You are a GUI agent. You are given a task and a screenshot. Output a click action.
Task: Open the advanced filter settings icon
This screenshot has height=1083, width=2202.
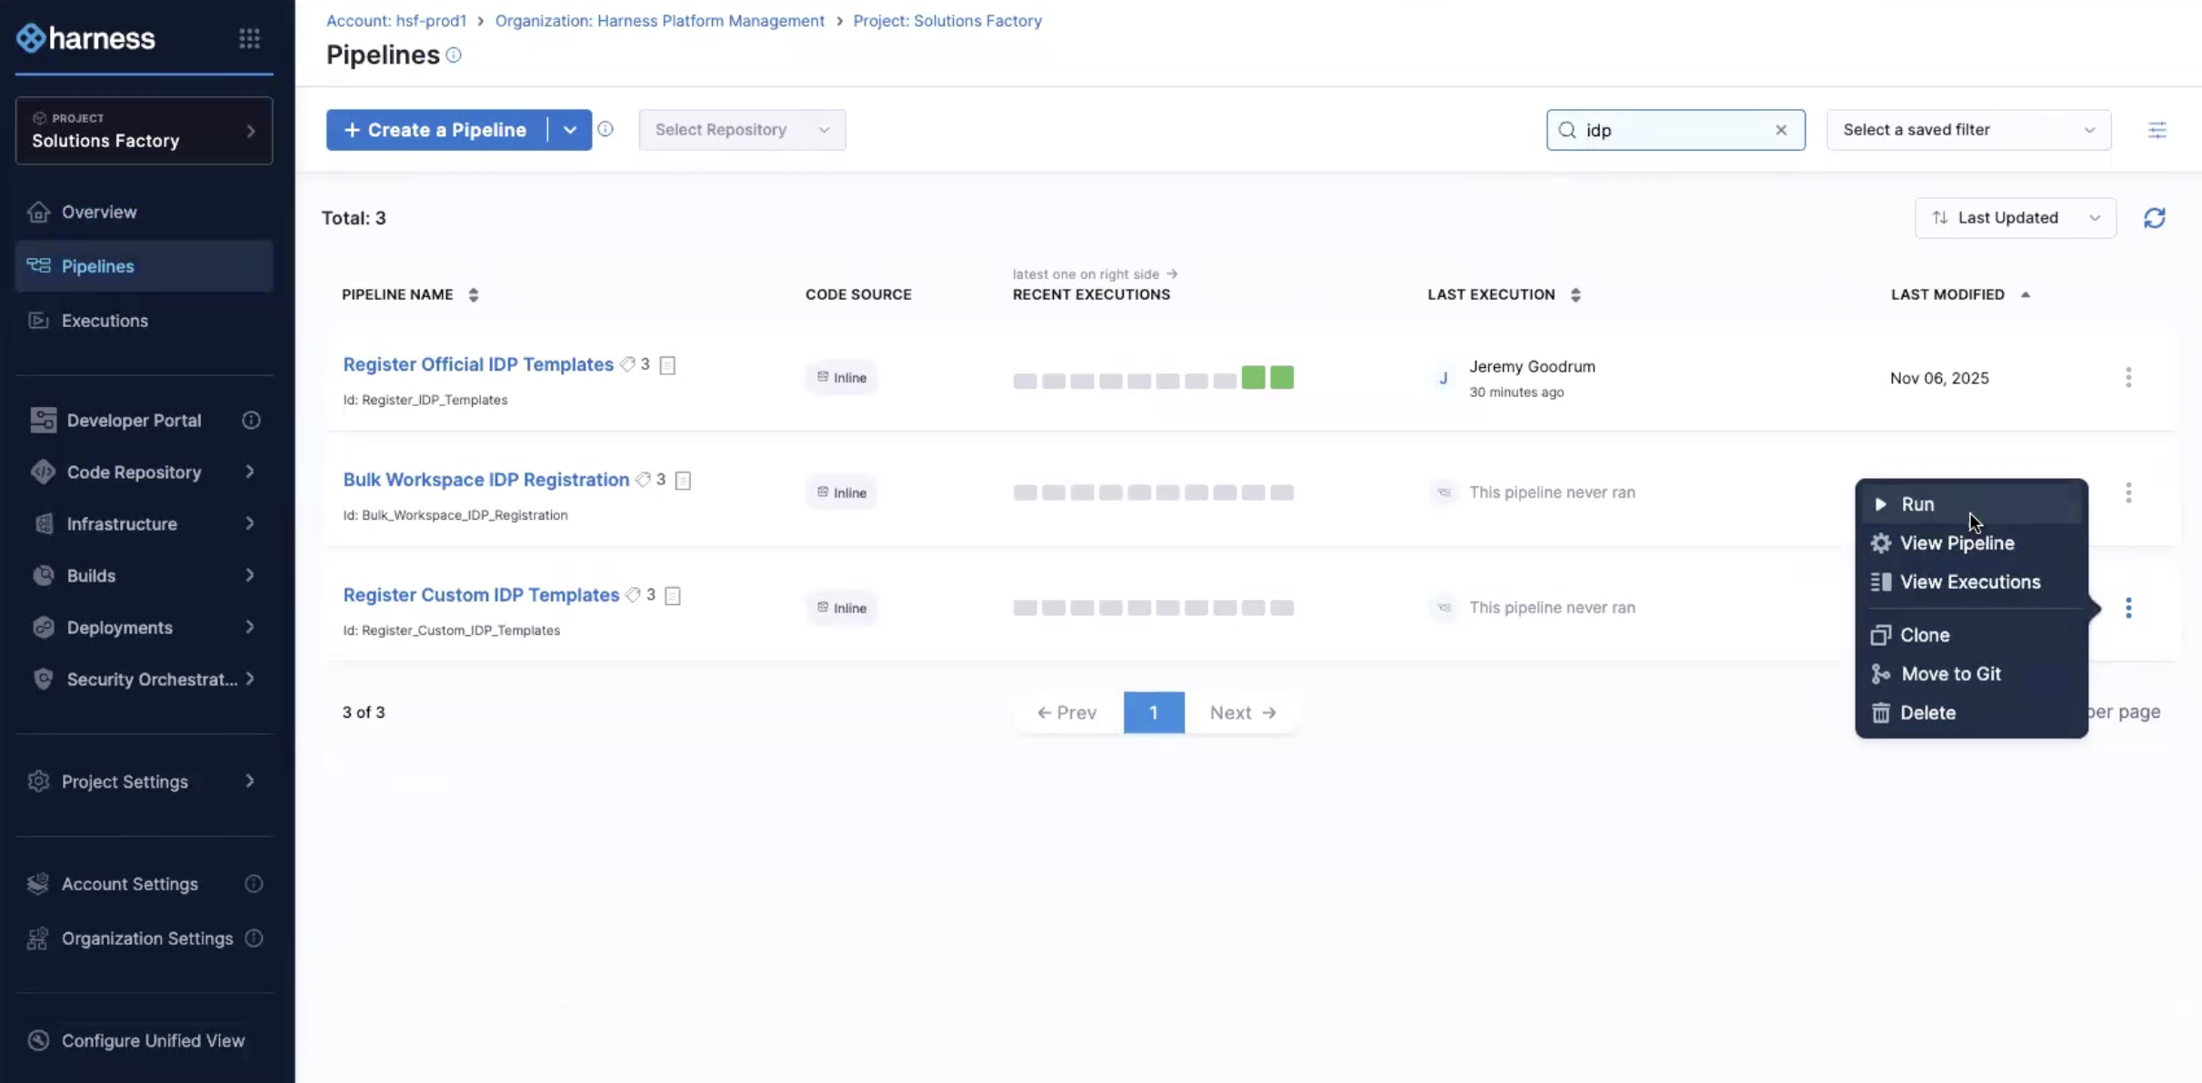tap(2157, 130)
